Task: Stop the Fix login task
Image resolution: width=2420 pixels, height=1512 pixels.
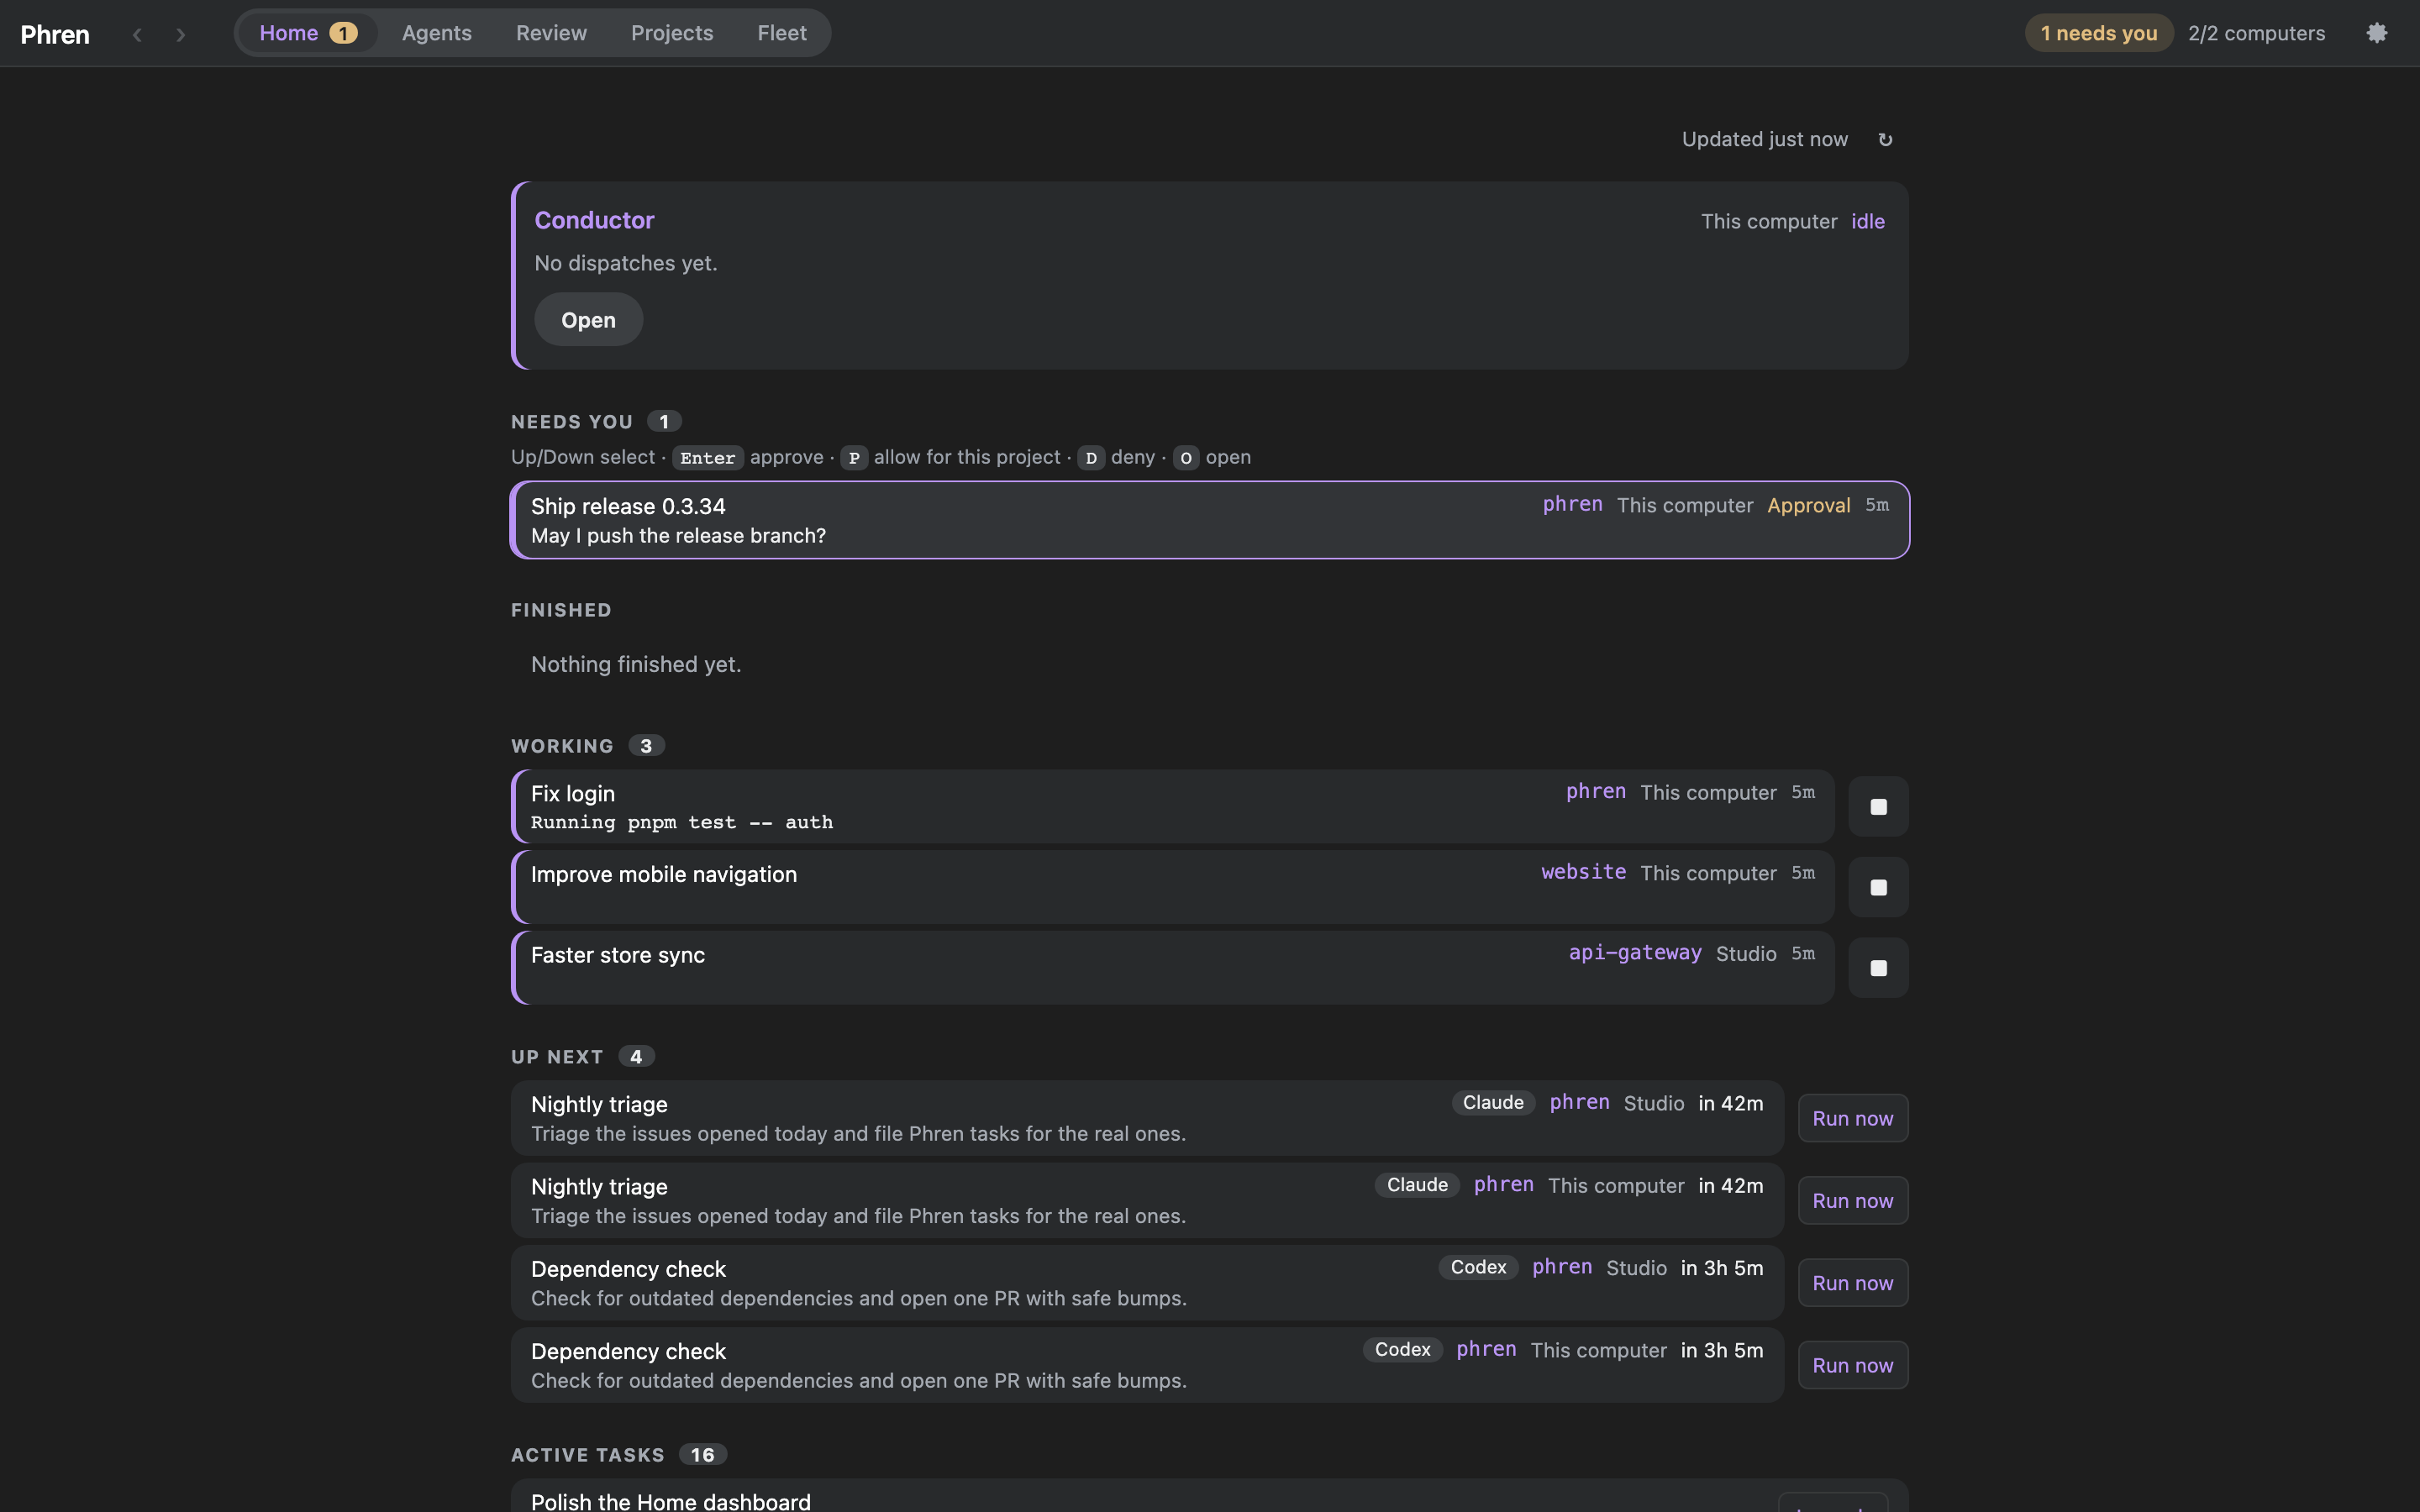Action: 1878,806
